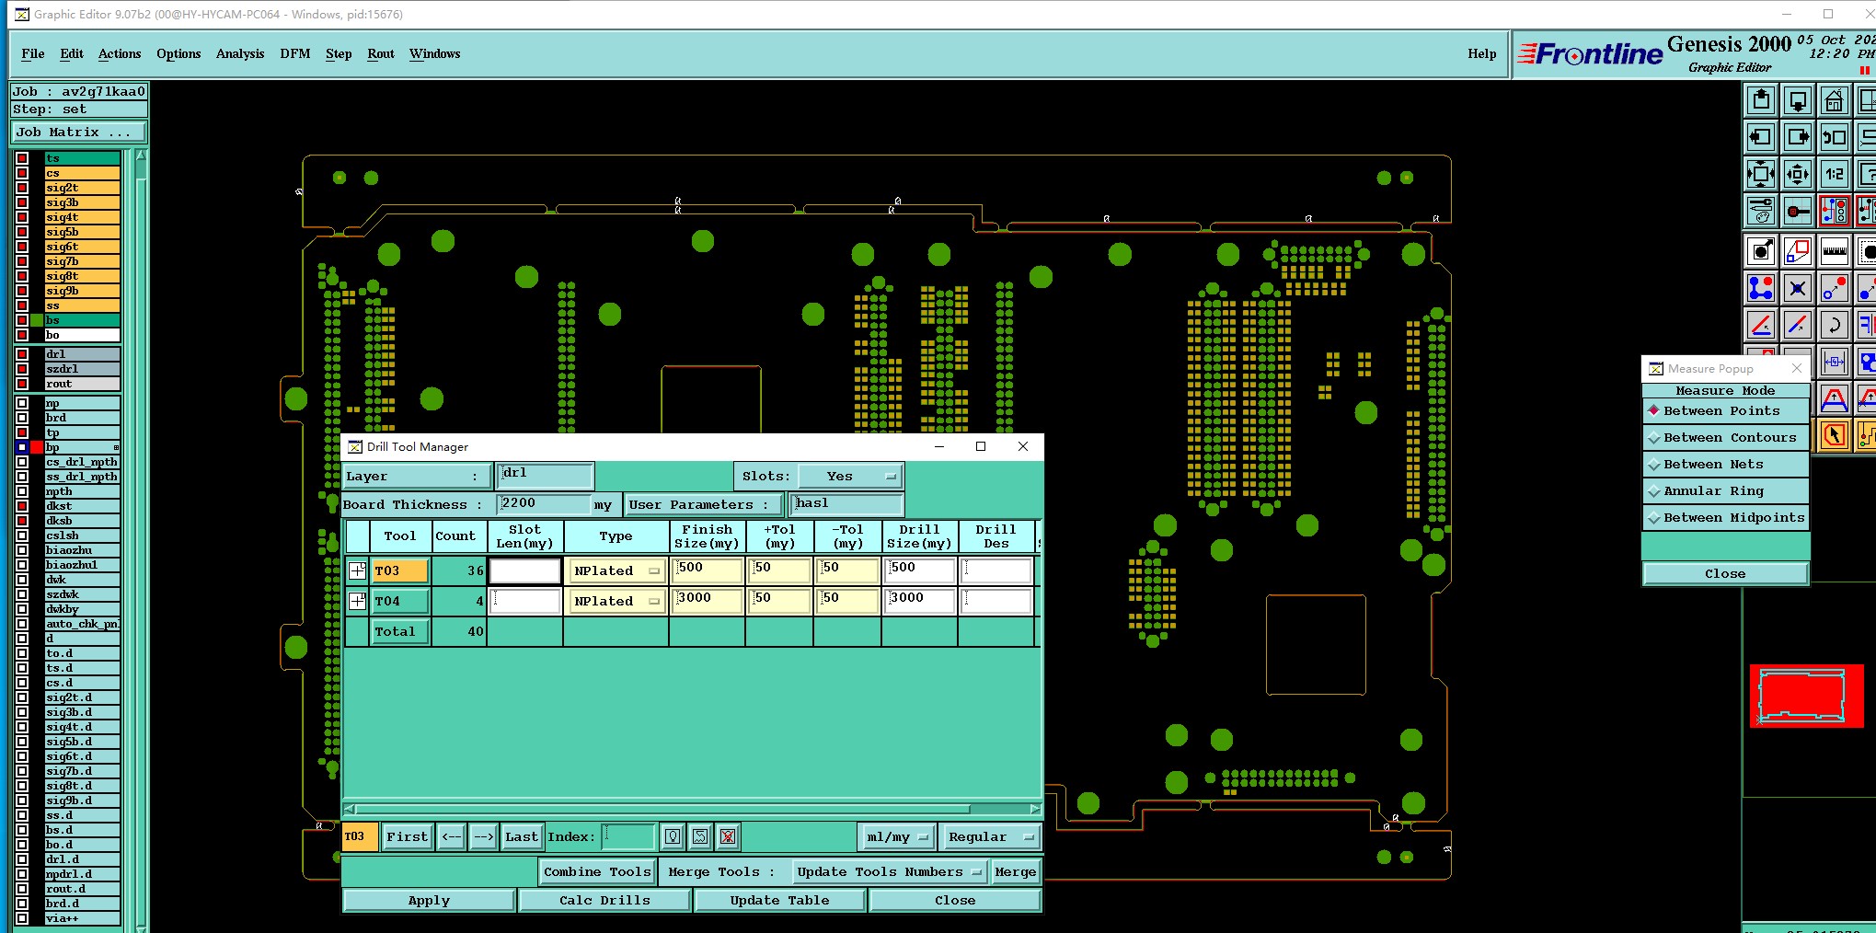Click the blue arrows dimension spacing icon
The height and width of the screenshot is (933, 1876).
pyautogui.click(x=1835, y=362)
